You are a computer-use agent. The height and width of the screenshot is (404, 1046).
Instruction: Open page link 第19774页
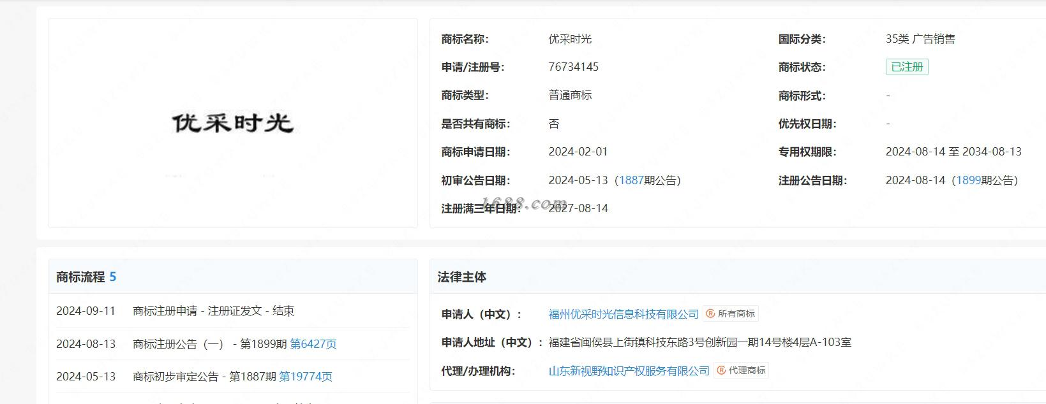click(306, 377)
